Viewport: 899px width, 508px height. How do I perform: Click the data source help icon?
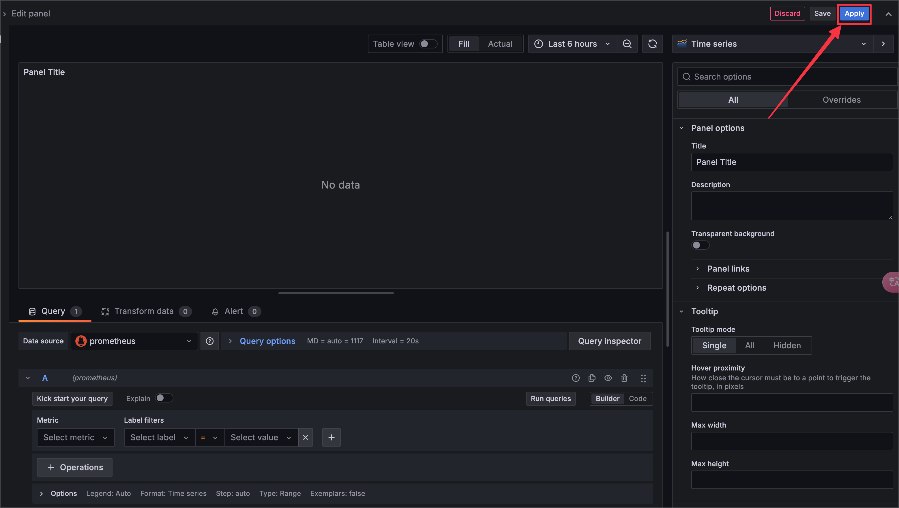click(x=209, y=341)
